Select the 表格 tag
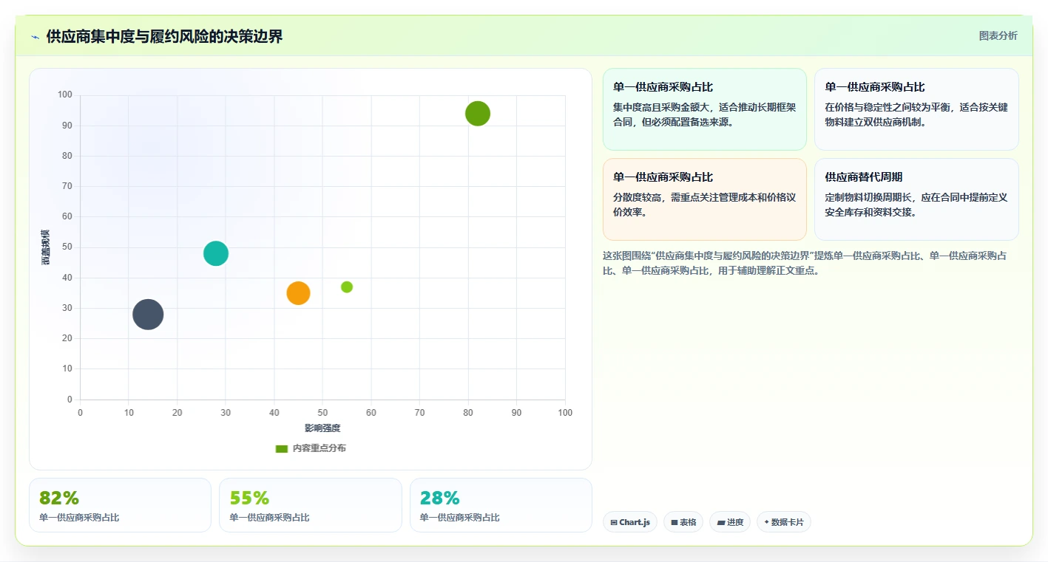Viewport: 1048px width, 562px height. click(x=683, y=522)
